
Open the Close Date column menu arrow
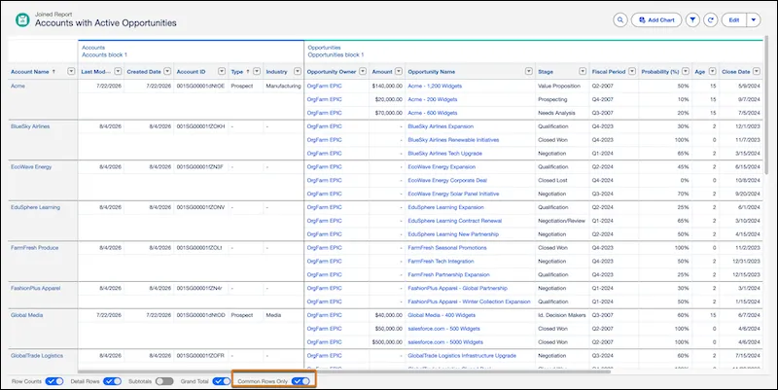(757, 71)
